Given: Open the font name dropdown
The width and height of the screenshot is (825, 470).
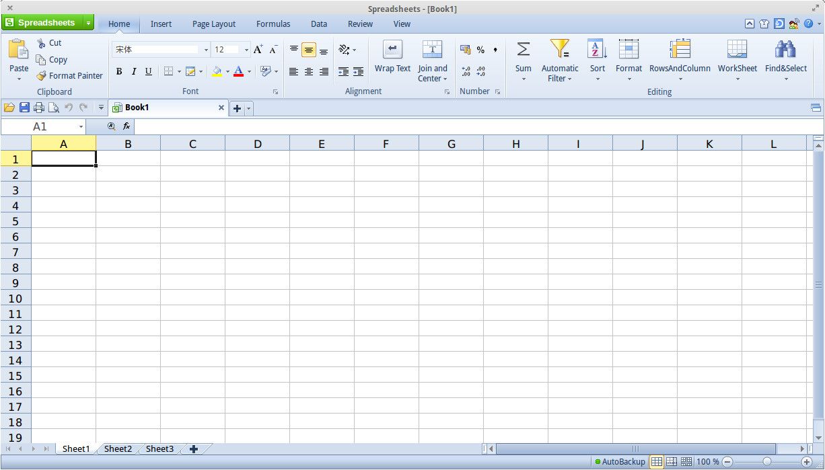Looking at the screenshot, I should point(206,50).
